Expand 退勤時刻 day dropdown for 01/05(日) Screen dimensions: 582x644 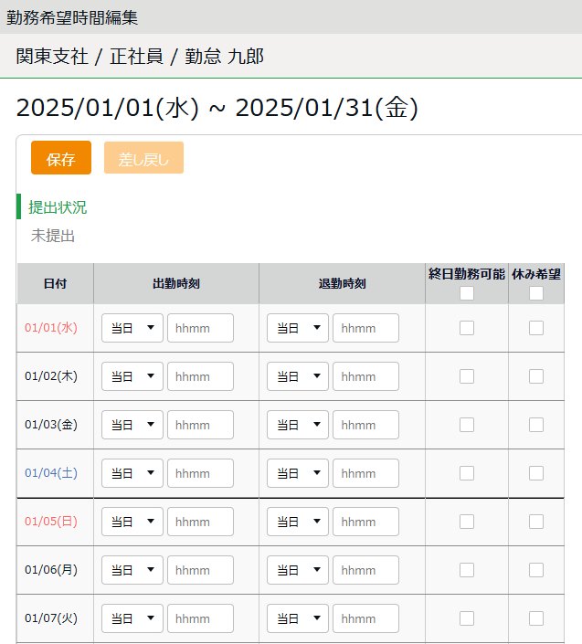[x=298, y=522]
